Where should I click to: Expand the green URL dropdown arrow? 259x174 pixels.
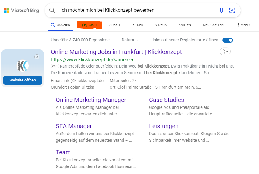click(132, 60)
